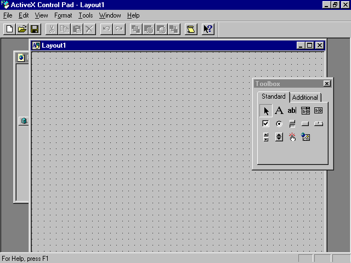Choose the ListBox control tool
Image resolution: width=351 pixels, height=263 pixels.
(319, 111)
